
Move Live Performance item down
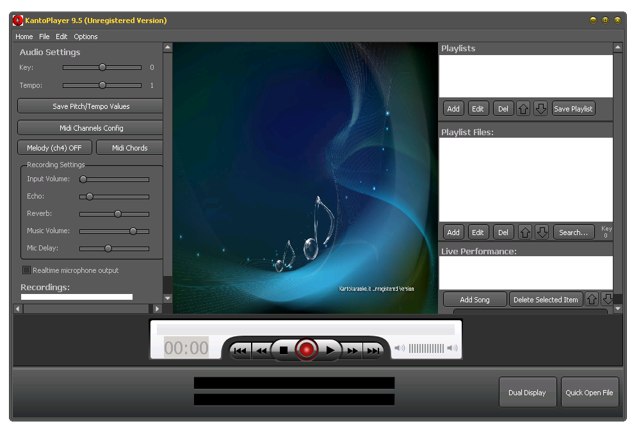tap(608, 299)
